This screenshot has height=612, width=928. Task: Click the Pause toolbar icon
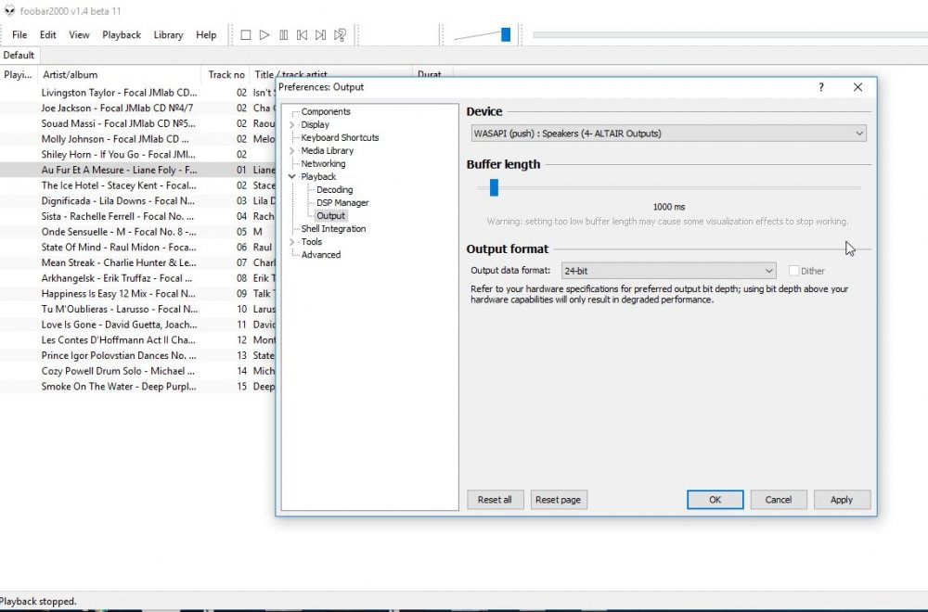pyautogui.click(x=283, y=35)
